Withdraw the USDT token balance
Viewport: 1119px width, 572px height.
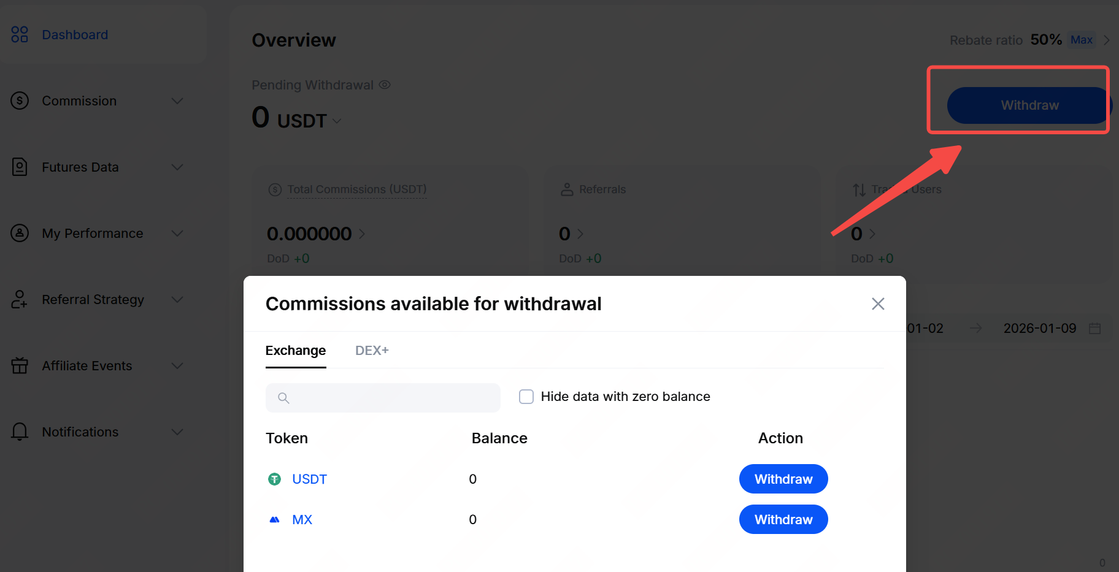pyautogui.click(x=783, y=479)
